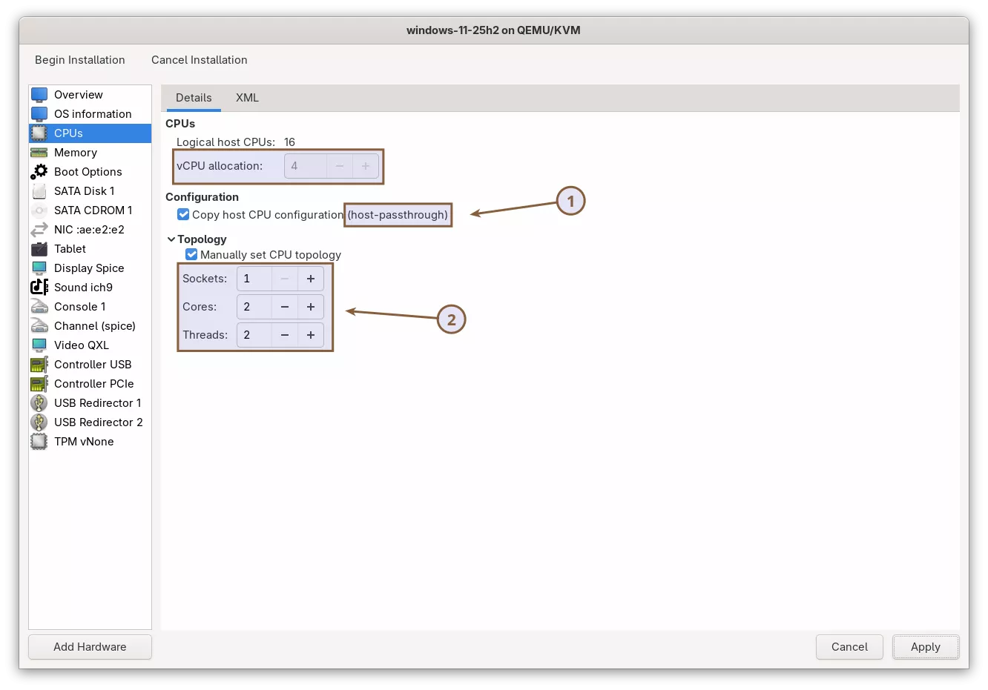988x690 pixels.
Task: Increase Sockets using the plus stepper
Action: point(311,278)
